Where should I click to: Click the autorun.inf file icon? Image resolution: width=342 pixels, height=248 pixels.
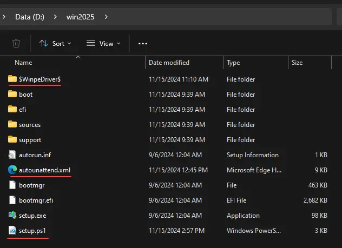pos(12,155)
